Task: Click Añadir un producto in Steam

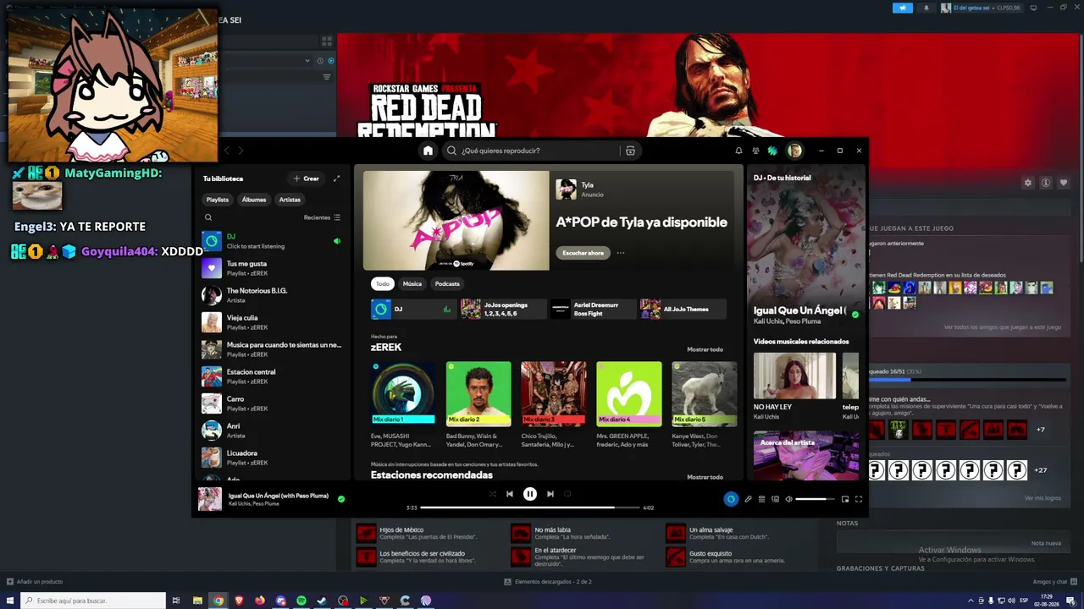Action: [x=35, y=582]
